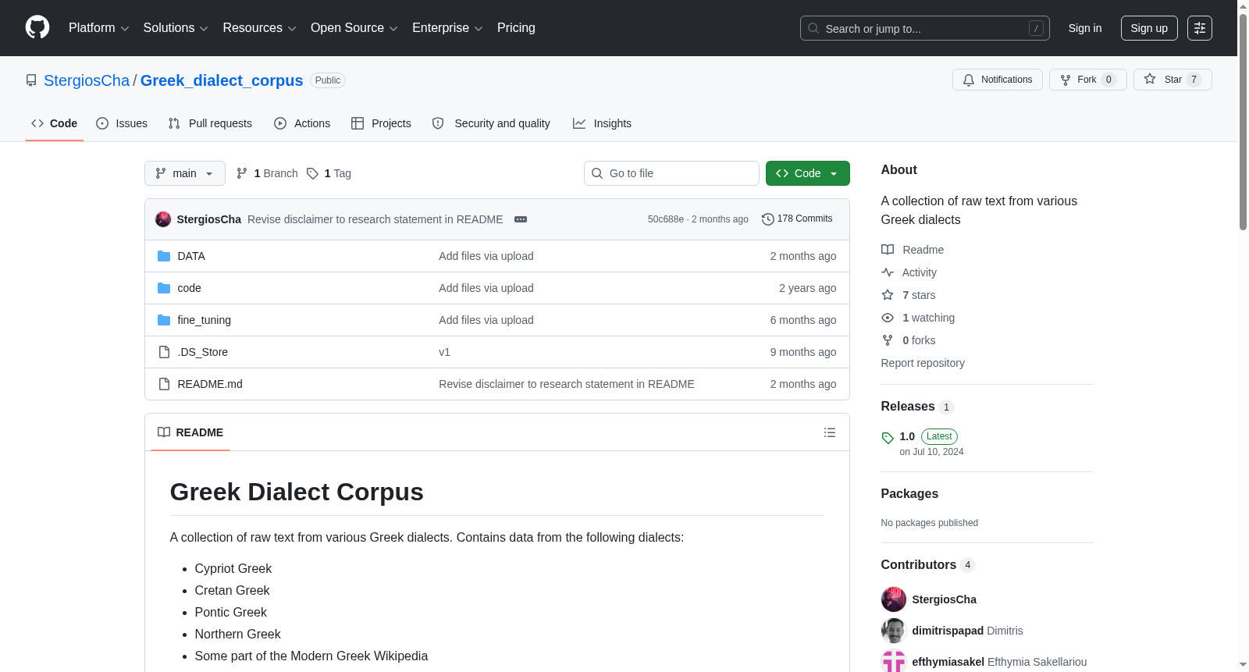Image resolution: width=1249 pixels, height=672 pixels.
Task: Focus the Search or jump to field
Action: [x=924, y=28]
